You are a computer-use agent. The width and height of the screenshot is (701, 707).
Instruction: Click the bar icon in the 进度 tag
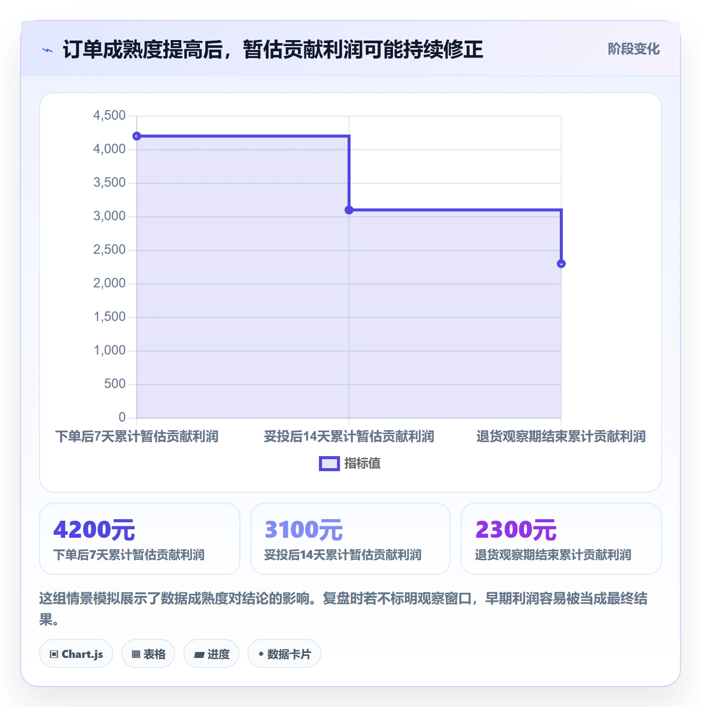click(199, 654)
